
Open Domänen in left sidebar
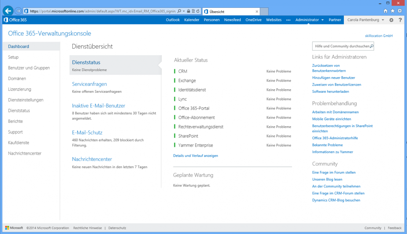(17, 78)
